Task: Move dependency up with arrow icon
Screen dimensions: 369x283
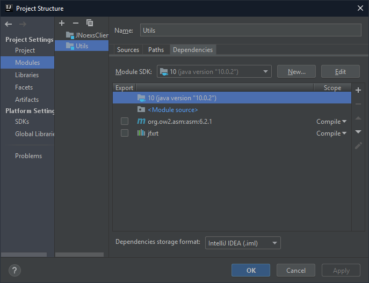Action: (358, 118)
